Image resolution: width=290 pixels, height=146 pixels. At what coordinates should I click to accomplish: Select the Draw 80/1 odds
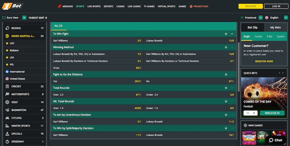tap(97, 68)
